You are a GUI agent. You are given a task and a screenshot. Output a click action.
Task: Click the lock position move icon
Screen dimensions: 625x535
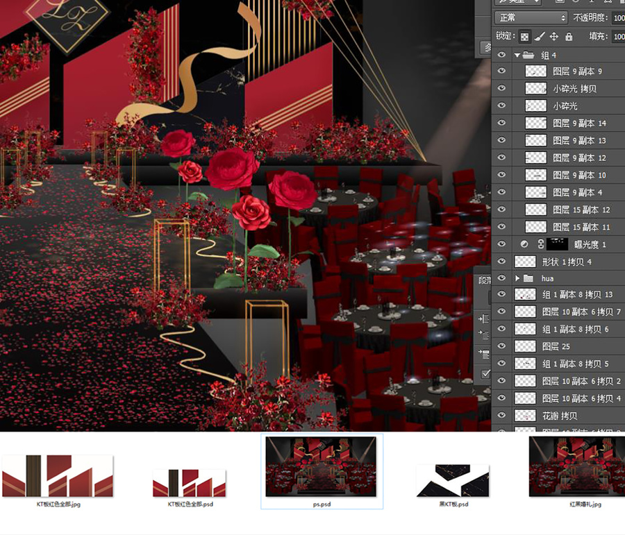coord(554,37)
